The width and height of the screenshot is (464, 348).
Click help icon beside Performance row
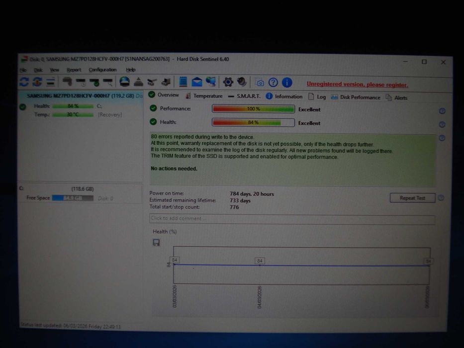coord(442,111)
